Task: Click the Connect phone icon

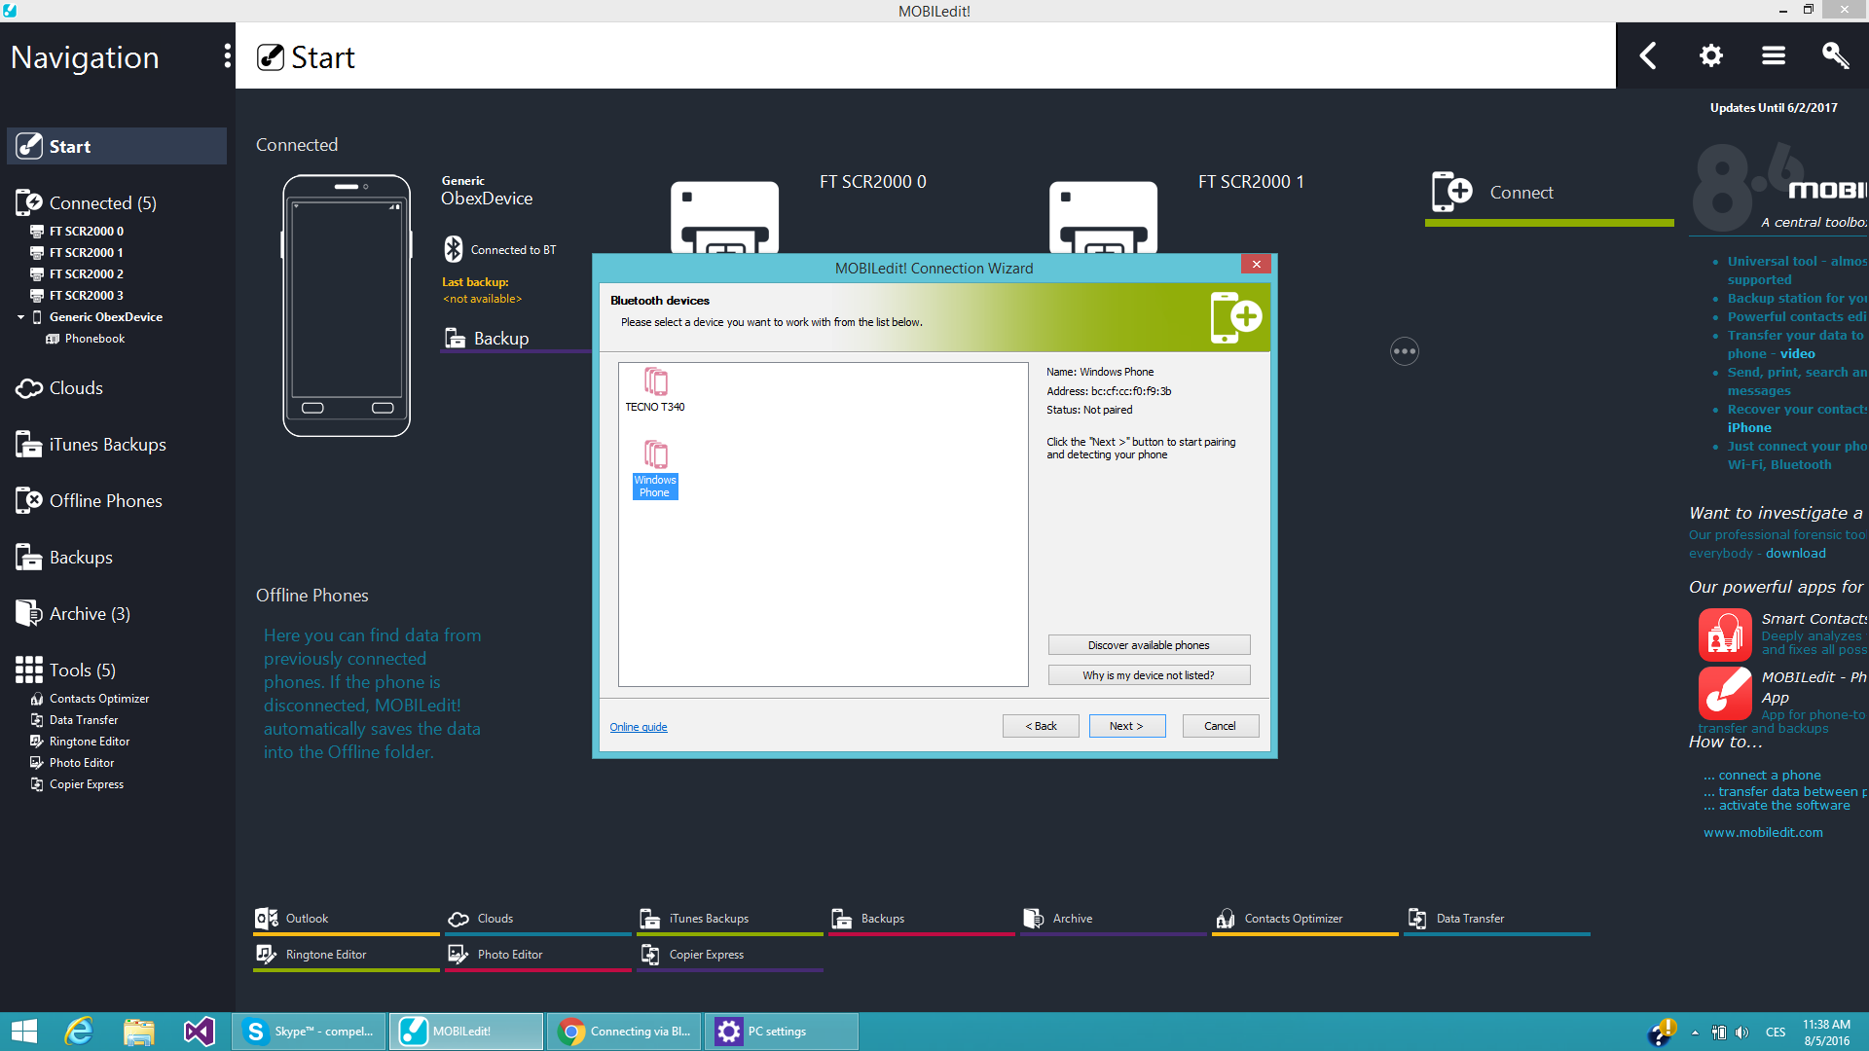Action: click(1451, 192)
